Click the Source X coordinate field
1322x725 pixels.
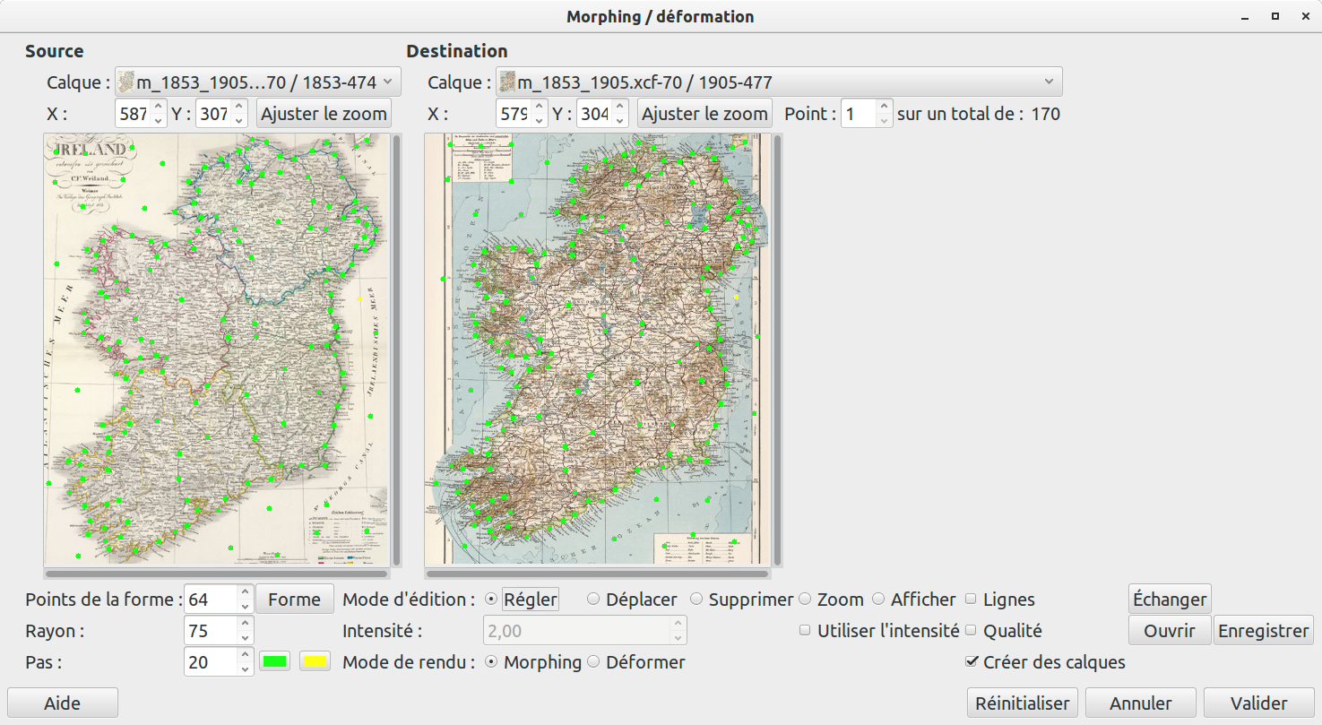pos(132,114)
